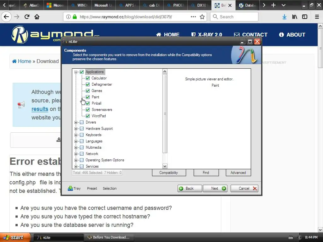The height and width of the screenshot is (242, 323).
Task: Open the list all tabs dropdown chevron
Action: coord(284,5)
